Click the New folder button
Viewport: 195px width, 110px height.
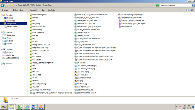pos(51,10)
